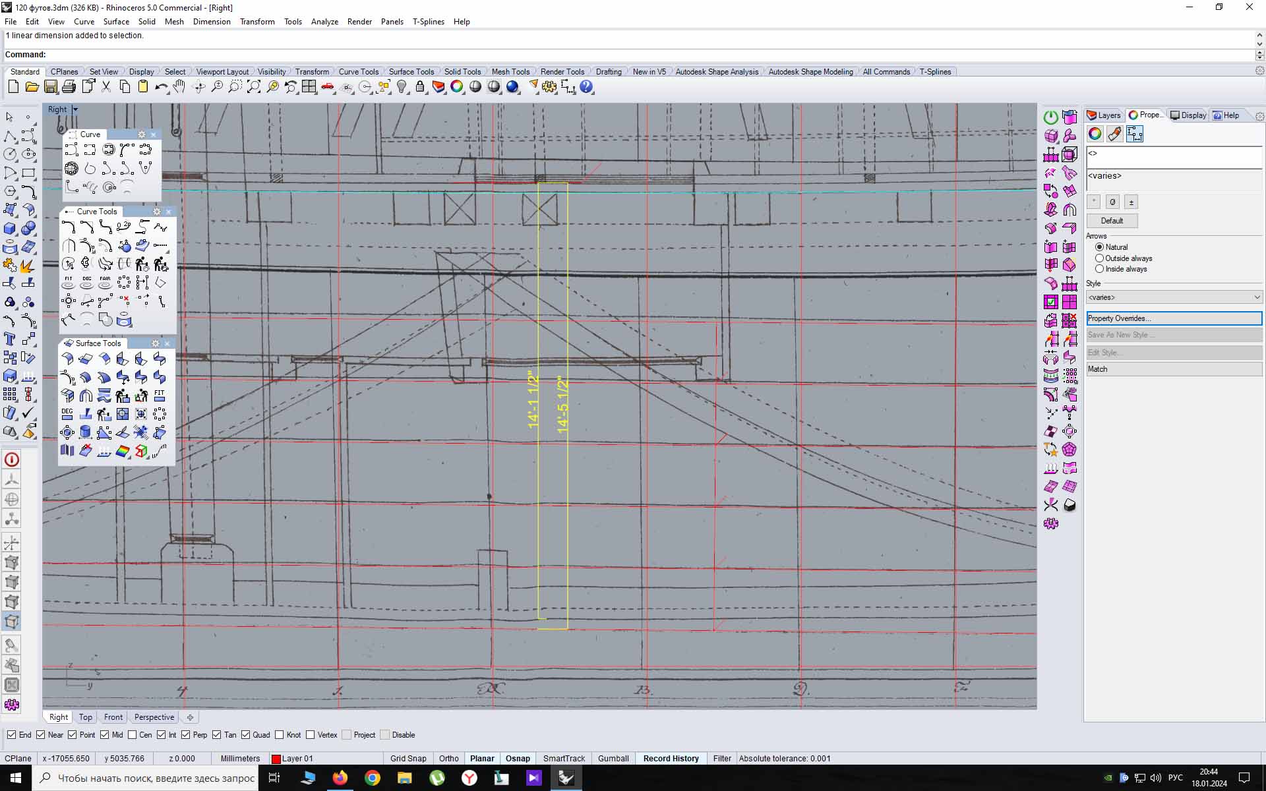Click the Default button
1266x791 pixels.
pyautogui.click(x=1112, y=221)
